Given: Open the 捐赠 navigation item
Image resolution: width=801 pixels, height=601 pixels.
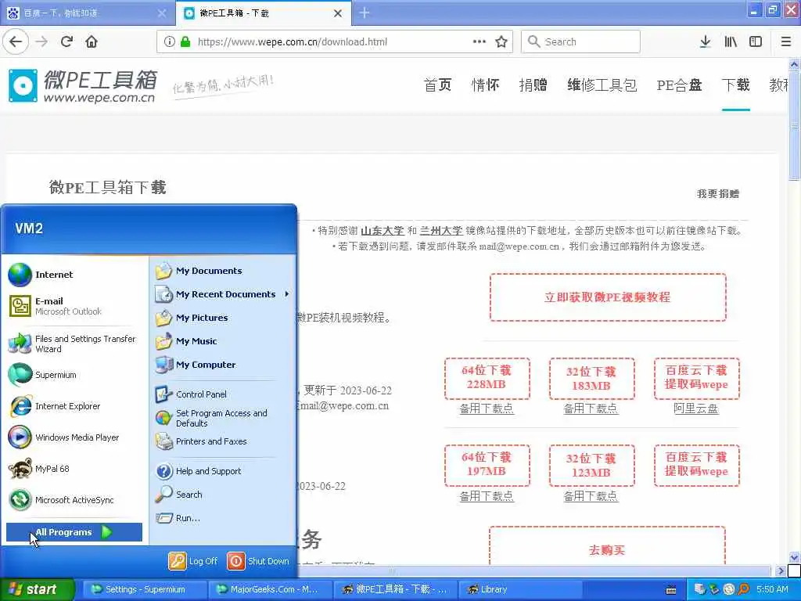Looking at the screenshot, I should pyautogui.click(x=533, y=85).
